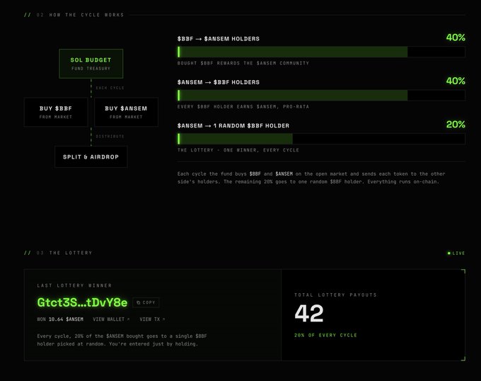Click the SOL BUDGET fund treasury box
This screenshot has width=481, height=381.
tap(91, 64)
